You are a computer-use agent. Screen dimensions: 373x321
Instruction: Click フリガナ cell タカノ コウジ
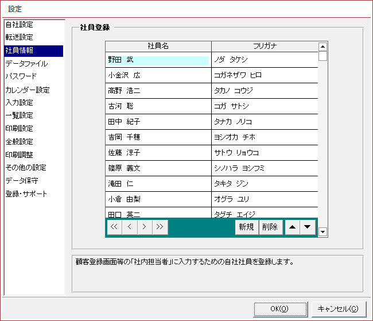264,91
